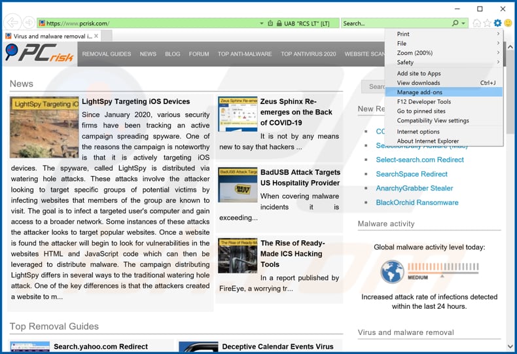Click the LightSpy article thumbnail
Screen dimensions: 517x354
[x=44, y=127]
